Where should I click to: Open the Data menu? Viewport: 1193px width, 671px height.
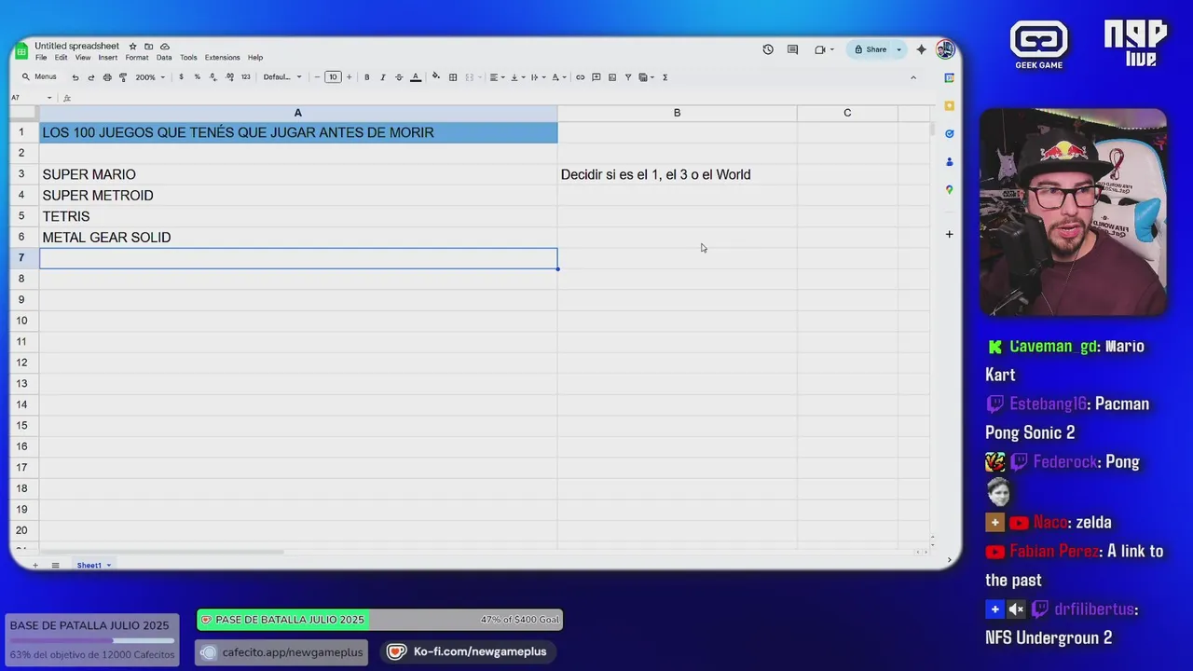coord(164,58)
